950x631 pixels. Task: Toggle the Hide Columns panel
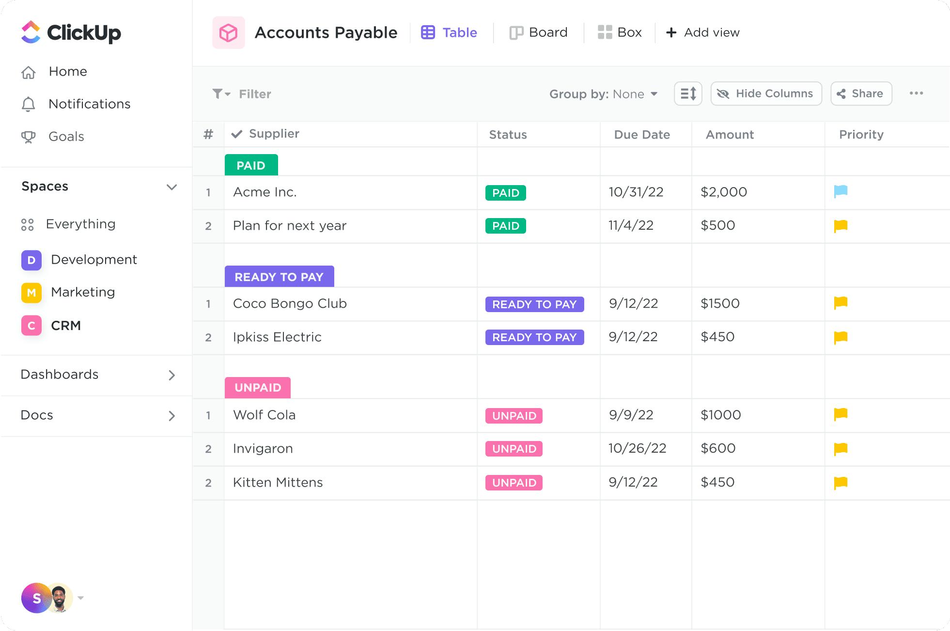pyautogui.click(x=765, y=93)
